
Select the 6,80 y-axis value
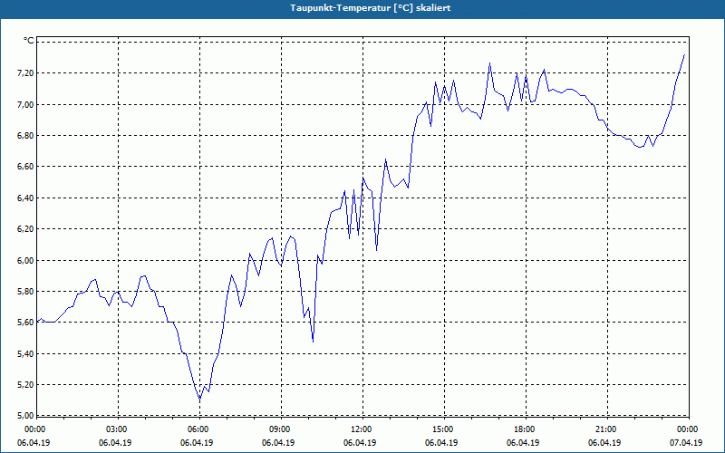click(x=25, y=135)
